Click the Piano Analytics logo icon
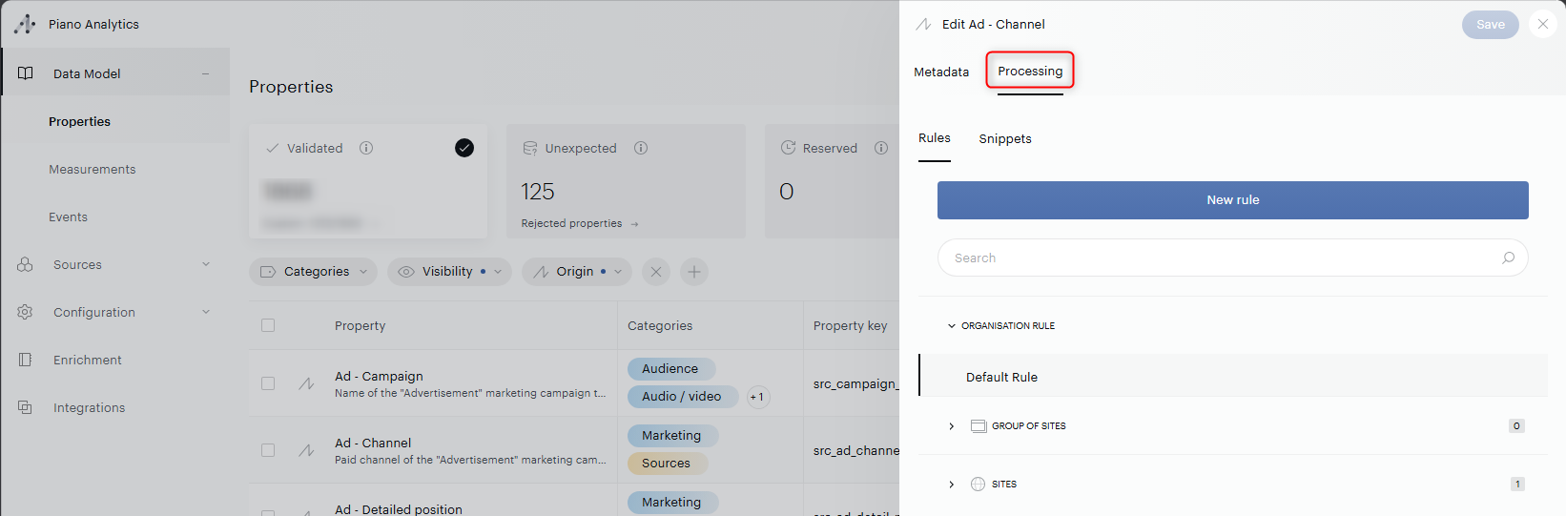Screen dimensions: 1566x516 point(26,24)
